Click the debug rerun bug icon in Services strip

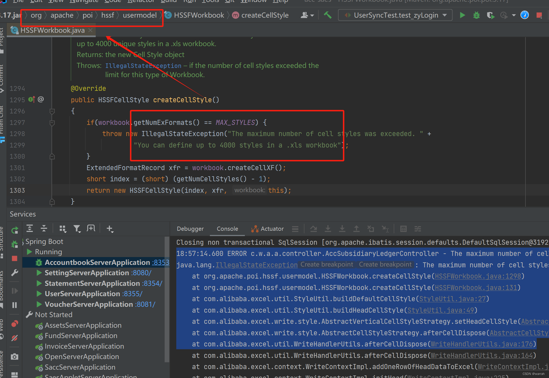click(x=15, y=244)
